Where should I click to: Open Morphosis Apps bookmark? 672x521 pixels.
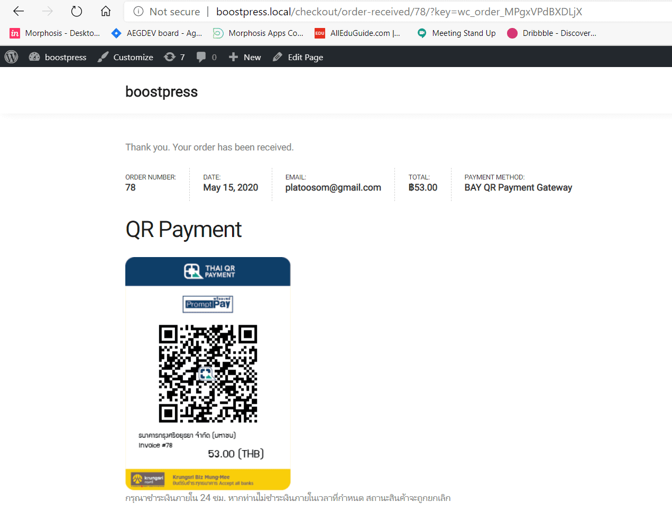[x=259, y=33]
